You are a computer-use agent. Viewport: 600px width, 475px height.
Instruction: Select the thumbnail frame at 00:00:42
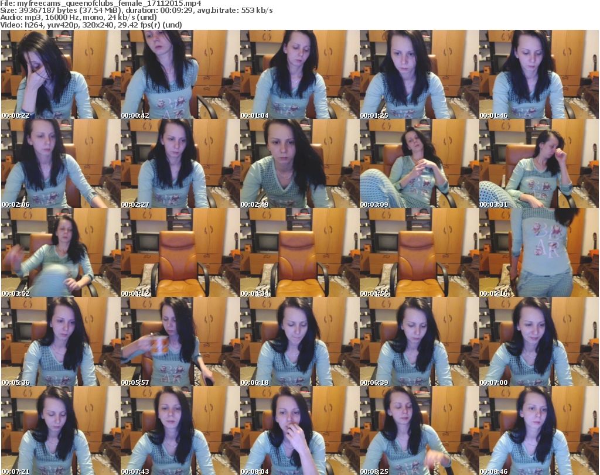180,74
